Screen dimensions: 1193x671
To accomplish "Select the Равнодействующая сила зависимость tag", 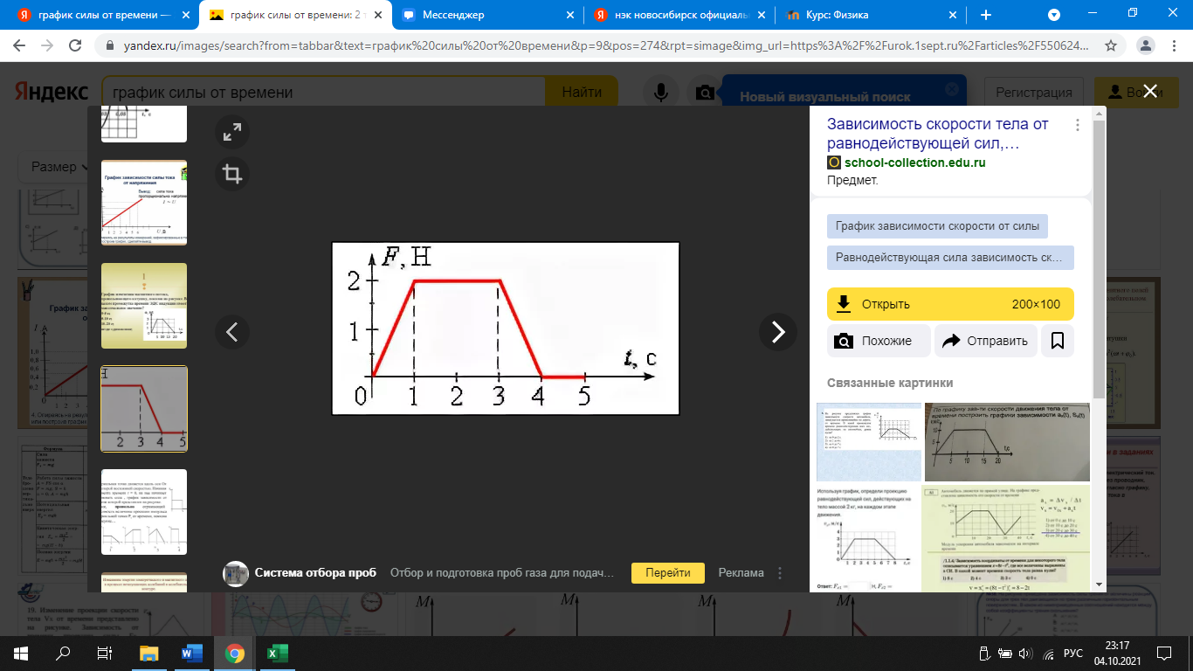I will pyautogui.click(x=950, y=258).
